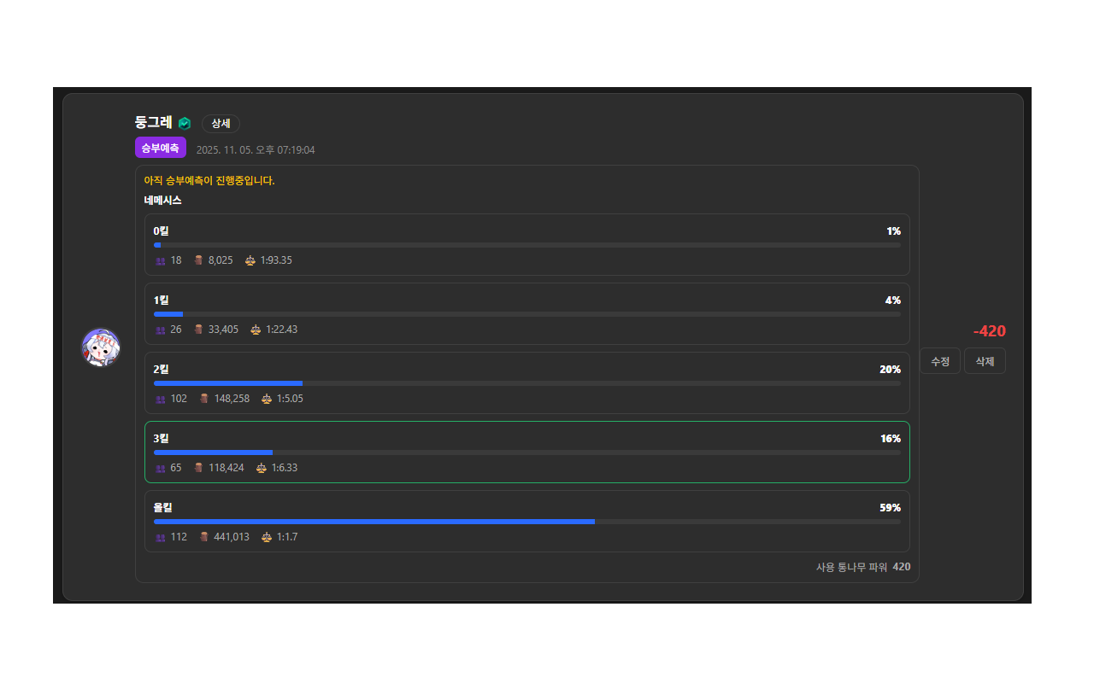This screenshot has height=683, width=1094.
Task: Click the log icon beside 148,258
Action: click(204, 399)
